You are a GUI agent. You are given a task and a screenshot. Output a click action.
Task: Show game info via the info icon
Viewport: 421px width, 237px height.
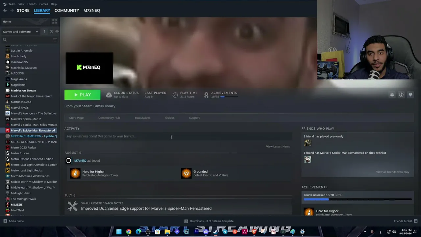[401, 95]
